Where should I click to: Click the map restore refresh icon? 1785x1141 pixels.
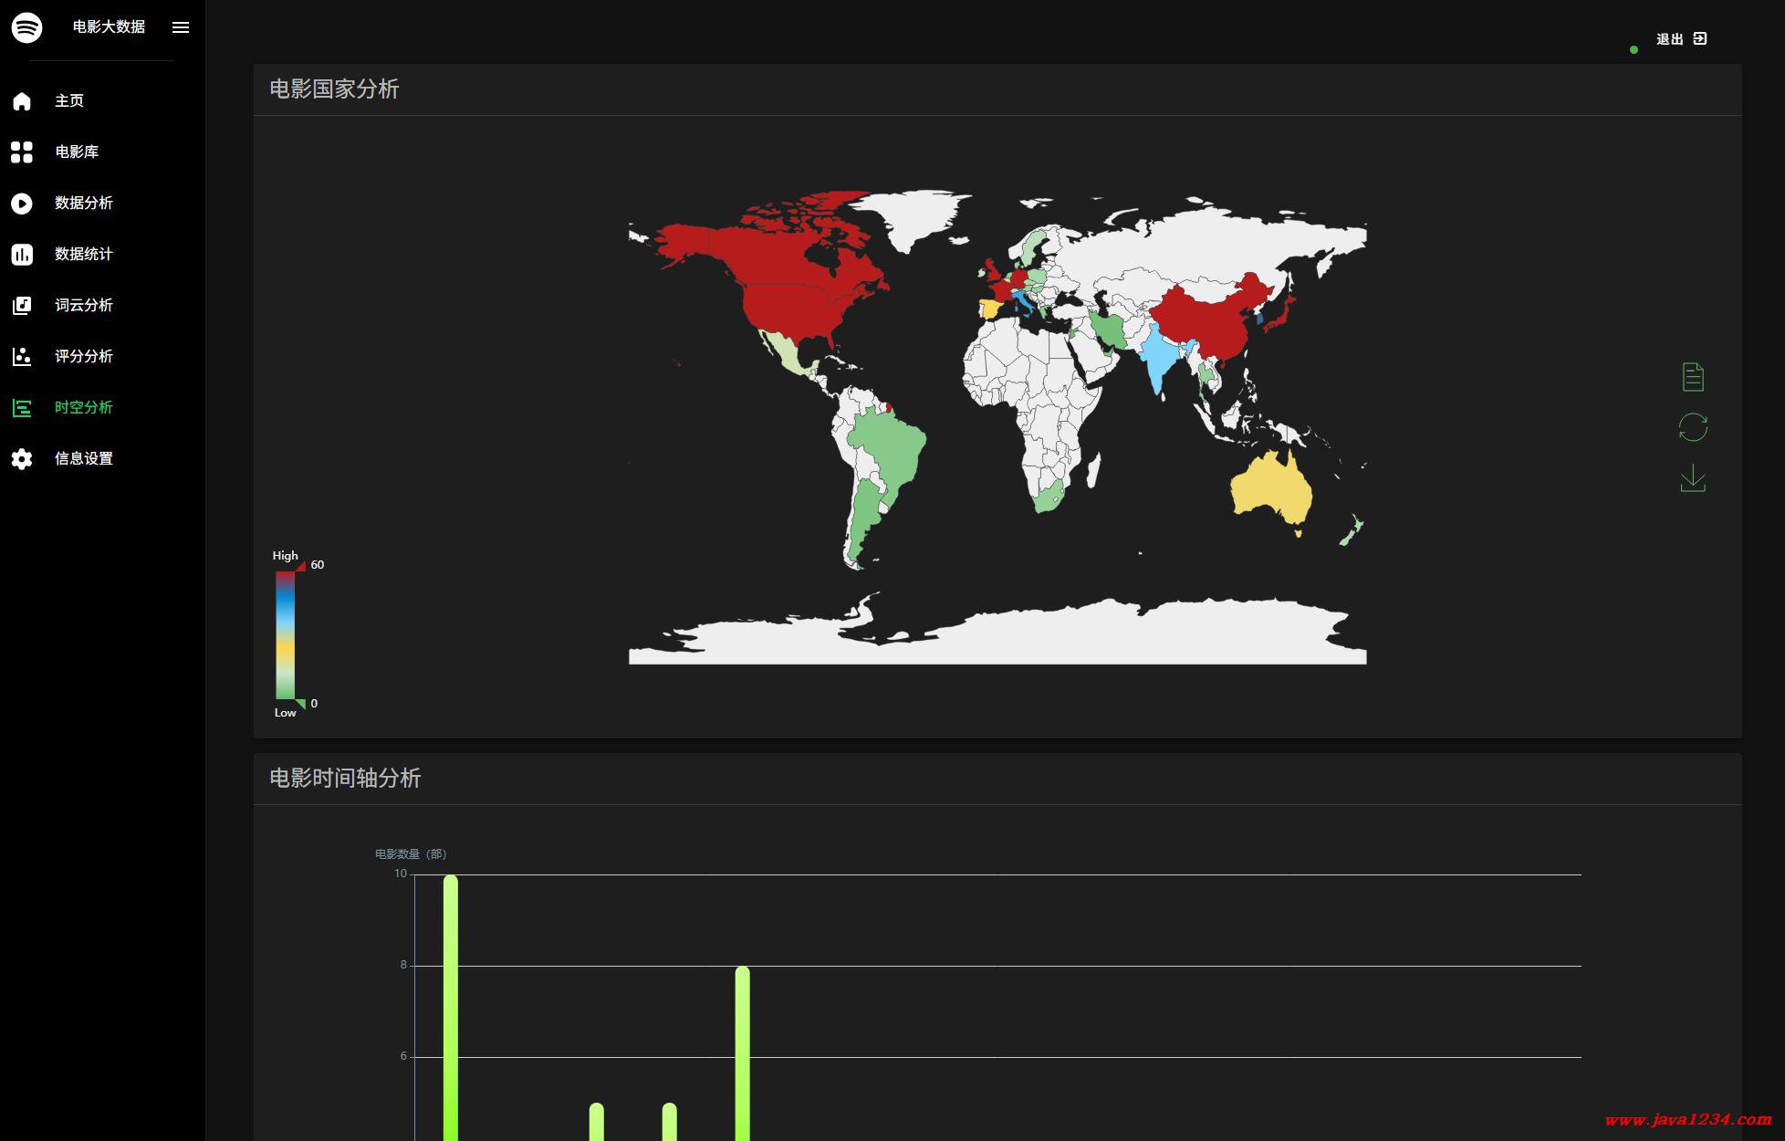tap(1693, 427)
